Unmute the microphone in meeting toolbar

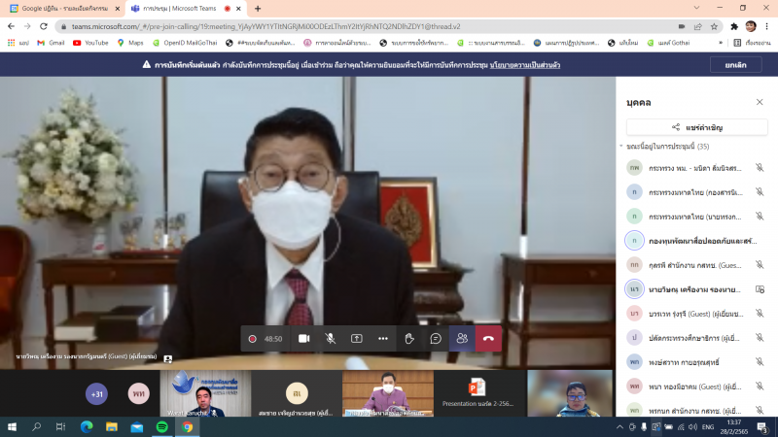pos(330,338)
